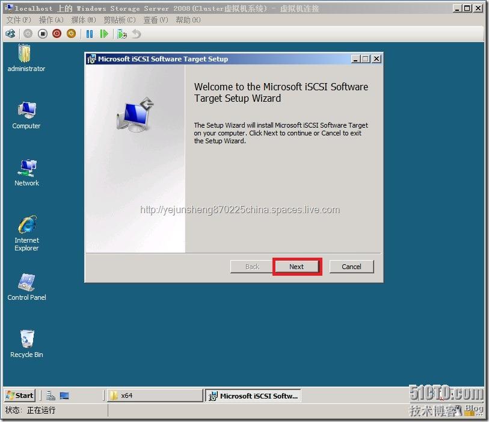Maximize the virtual machine connection window
Screen dimensions: 489x422
point(467,8)
